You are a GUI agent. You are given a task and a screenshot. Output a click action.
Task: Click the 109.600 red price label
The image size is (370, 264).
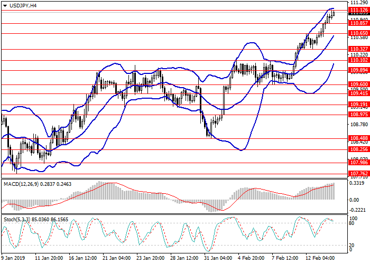[358, 84]
